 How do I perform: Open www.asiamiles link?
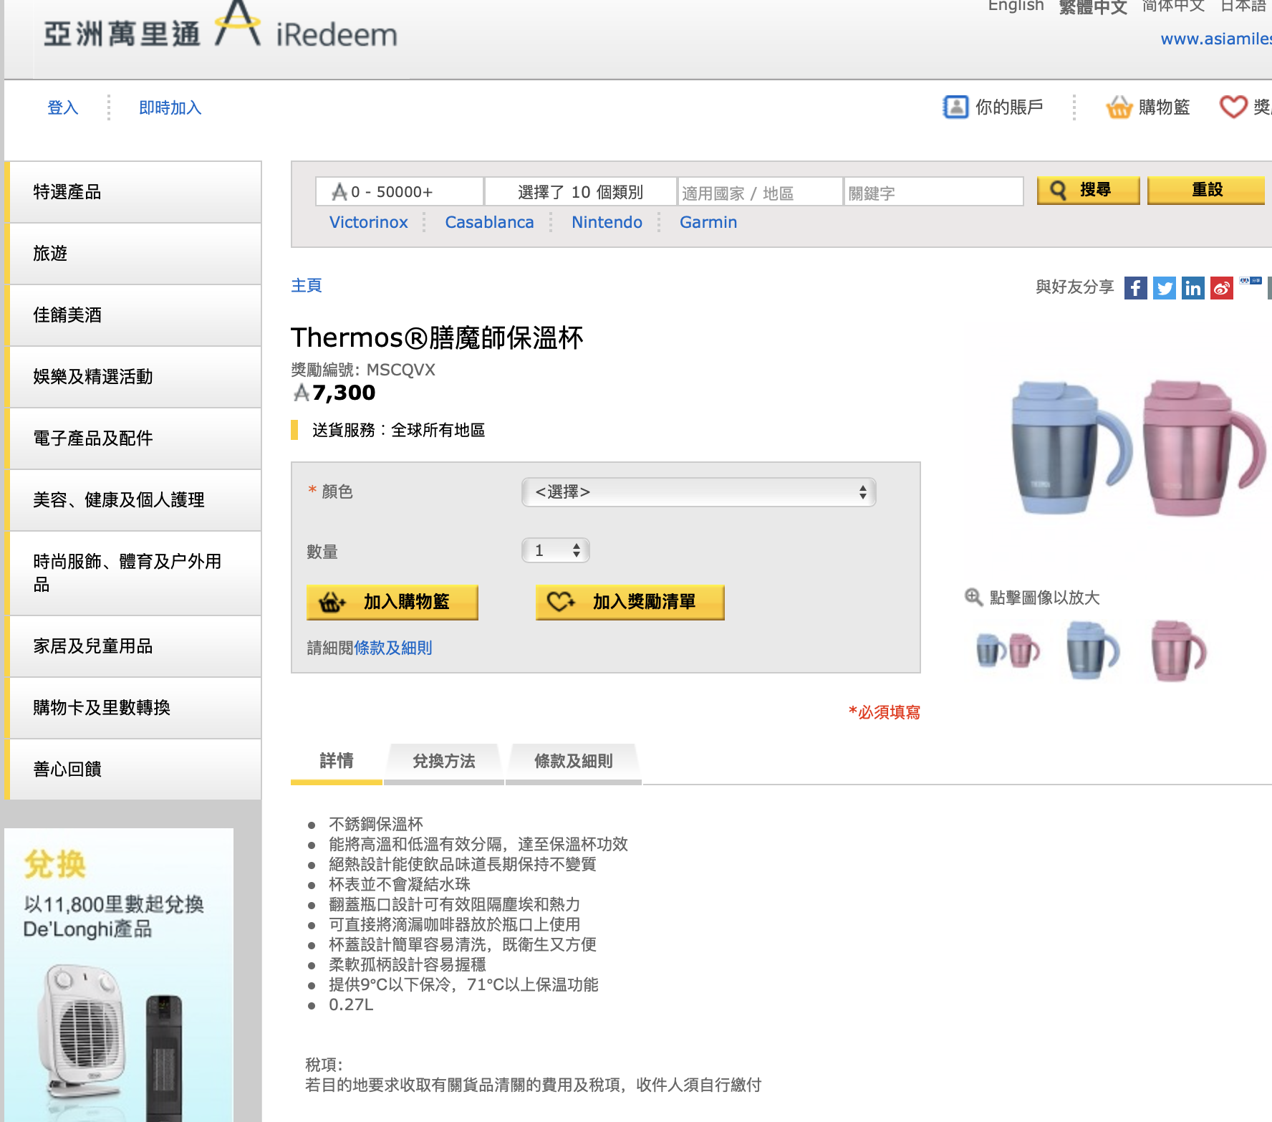(x=1216, y=39)
